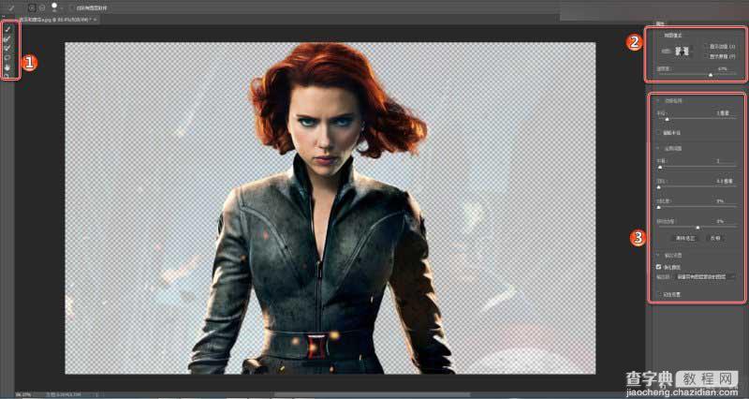749x399 pixels.
Task: Click the Clear Selection button
Action: (x=684, y=238)
